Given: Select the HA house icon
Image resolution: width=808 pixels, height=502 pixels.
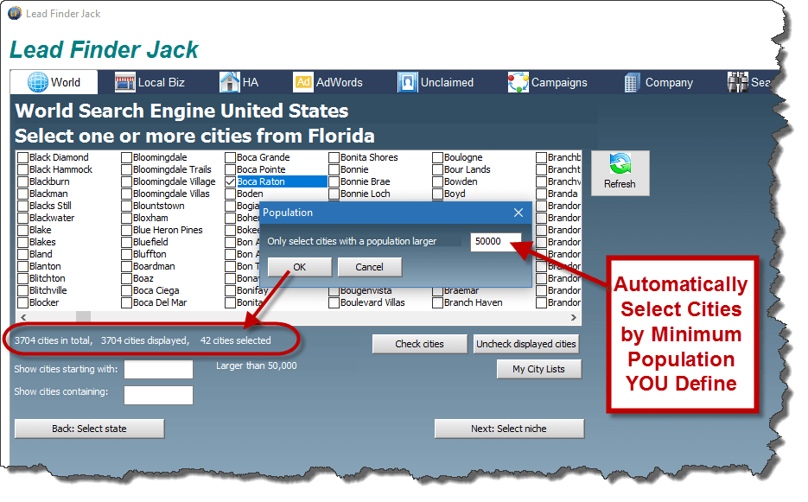Looking at the screenshot, I should click(x=229, y=82).
